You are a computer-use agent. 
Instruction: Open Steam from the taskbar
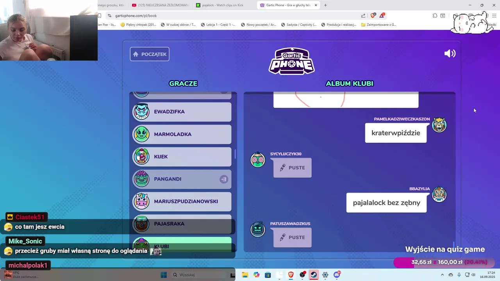click(314, 275)
